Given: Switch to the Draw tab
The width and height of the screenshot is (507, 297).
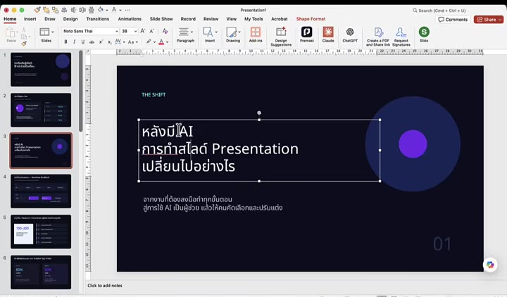Looking at the screenshot, I should coord(50,19).
